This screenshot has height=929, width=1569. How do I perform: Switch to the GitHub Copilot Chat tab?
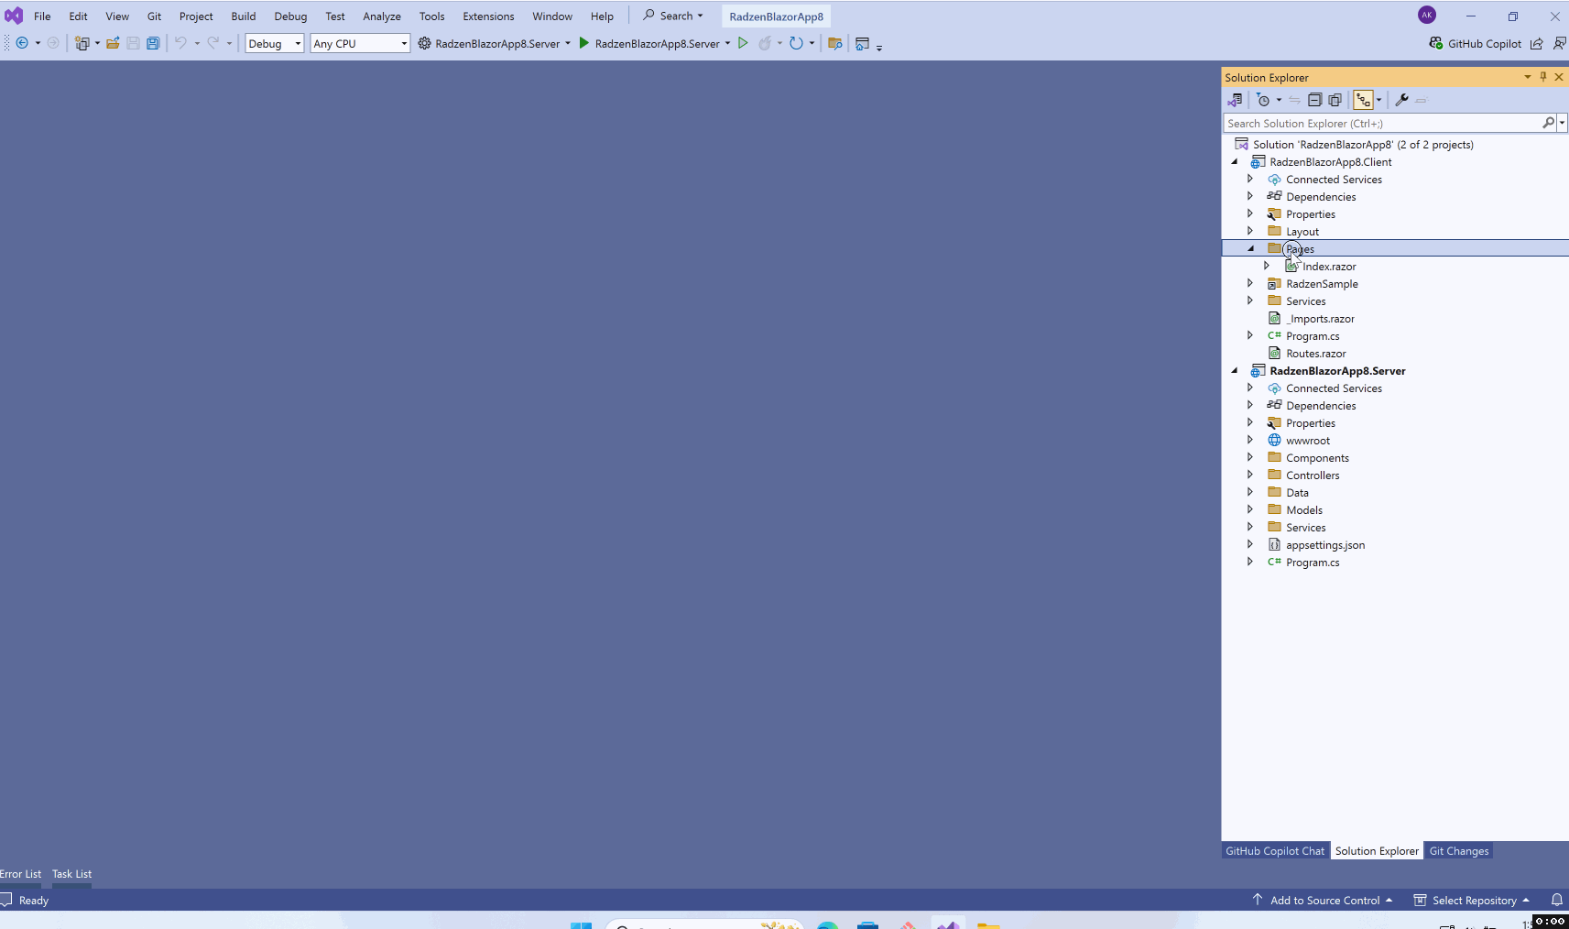click(x=1275, y=850)
